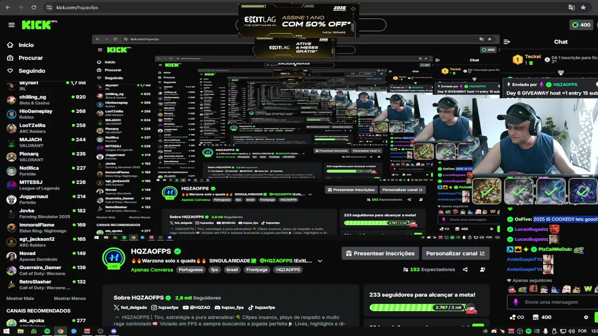Select ImmoralFlame channel in sidebar
The image size is (598, 336).
(x=46, y=228)
